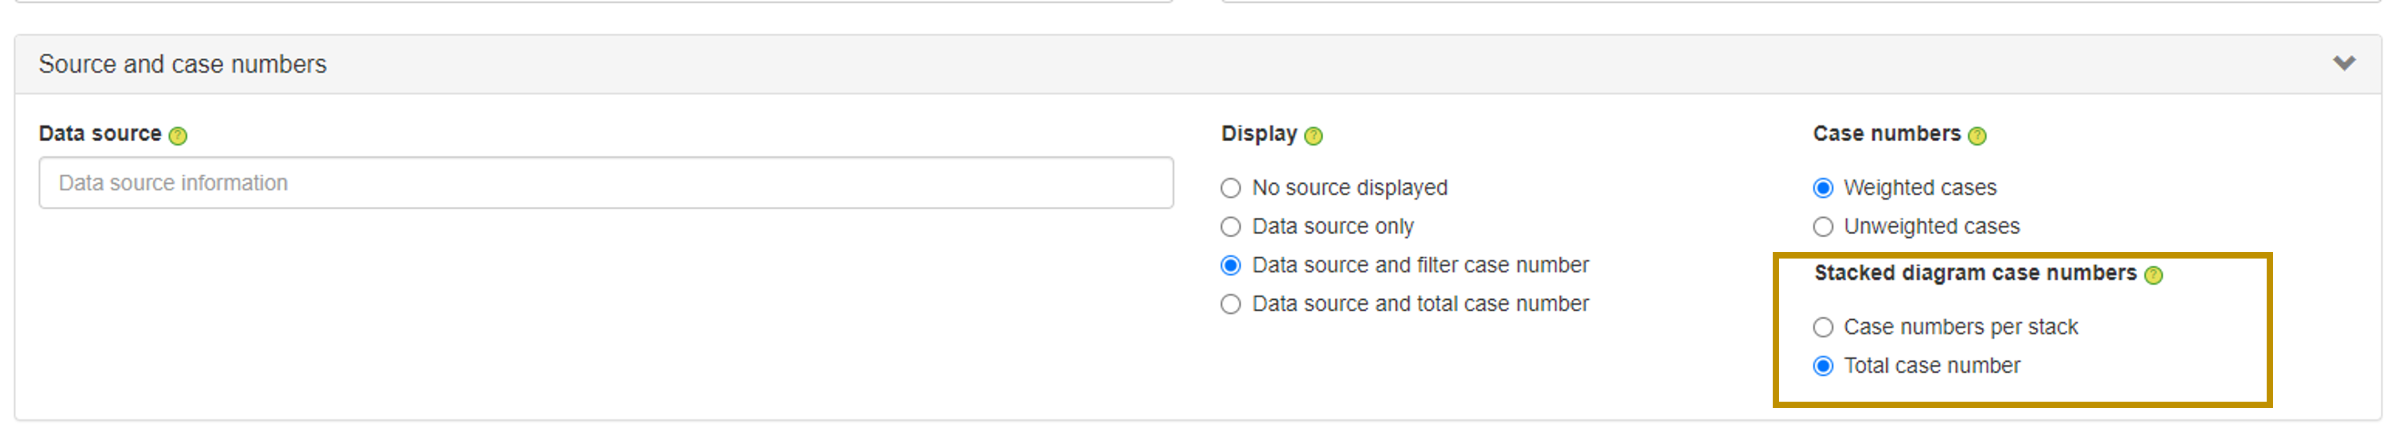
Task: Choose the 'Total case number' radio option
Action: click(1823, 367)
